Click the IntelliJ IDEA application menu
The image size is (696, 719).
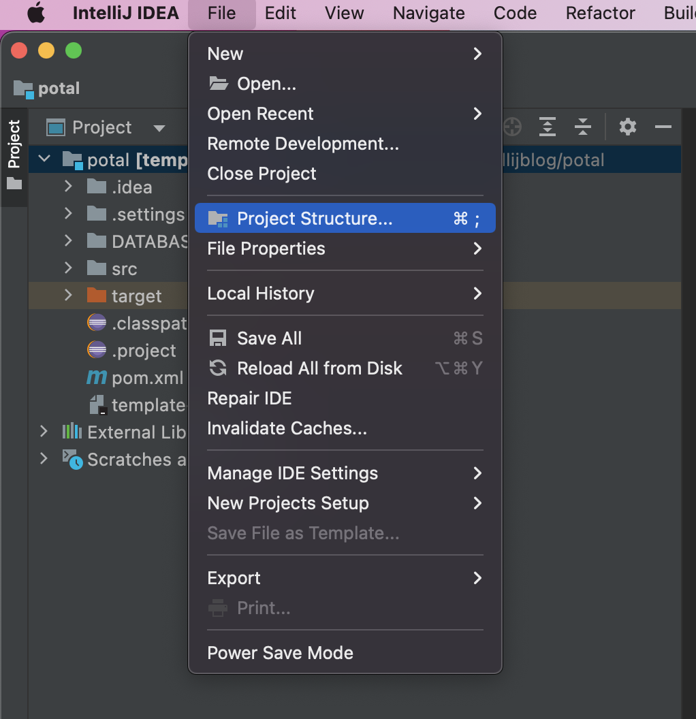coord(125,13)
